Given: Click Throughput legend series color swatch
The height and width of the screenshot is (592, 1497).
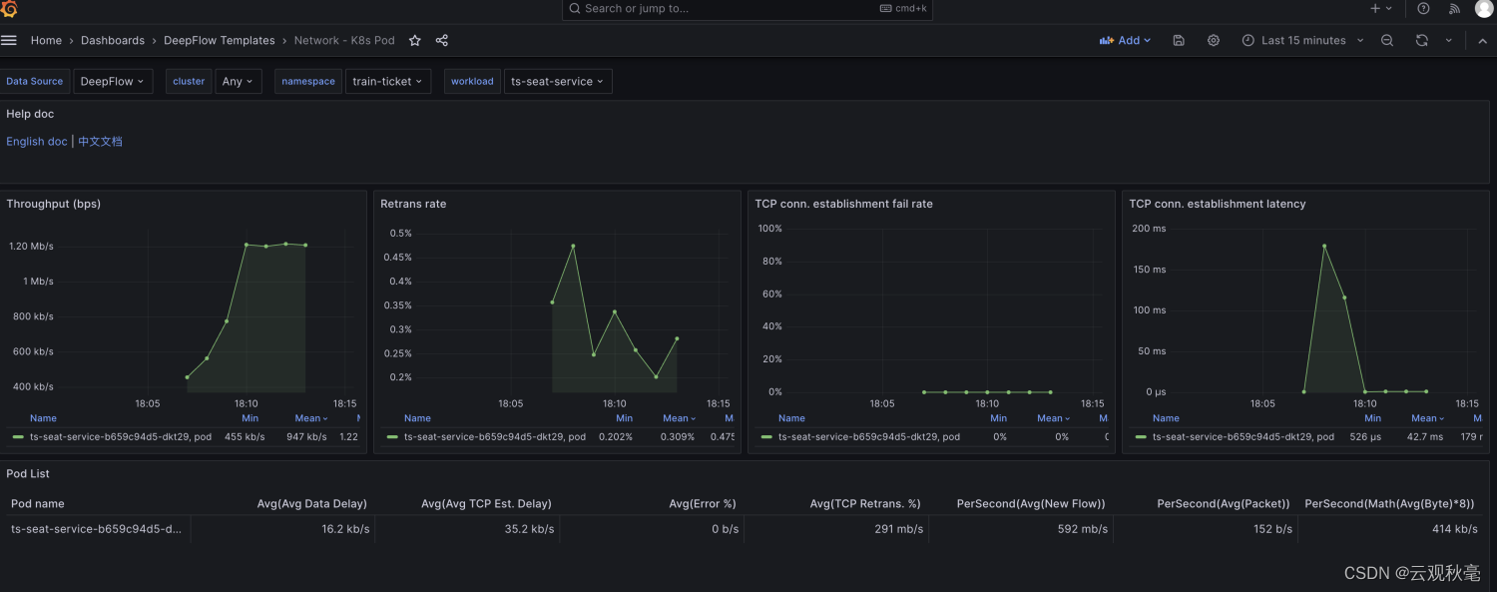Looking at the screenshot, I should 18,437.
